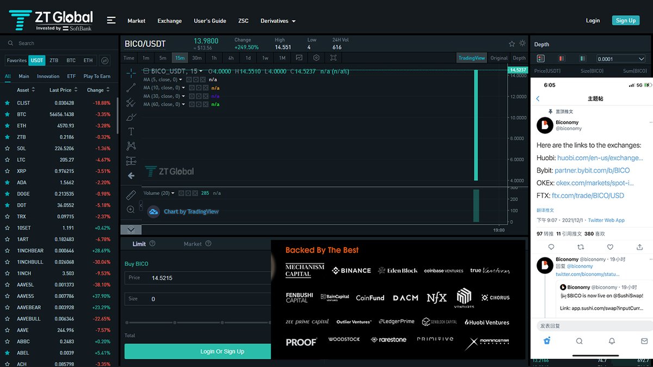The width and height of the screenshot is (653, 367).
Task: Click the buy amount percentage slider
Action: click(198, 322)
